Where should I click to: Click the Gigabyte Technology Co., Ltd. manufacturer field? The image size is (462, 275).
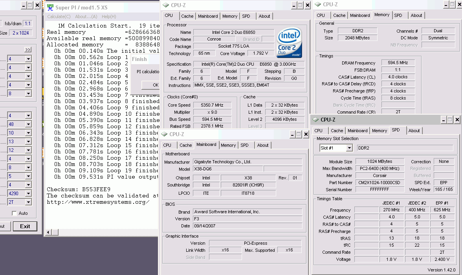click(247, 162)
